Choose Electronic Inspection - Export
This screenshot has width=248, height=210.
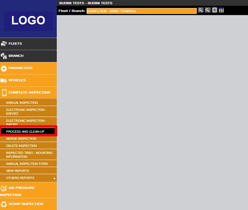[x=26, y=111]
